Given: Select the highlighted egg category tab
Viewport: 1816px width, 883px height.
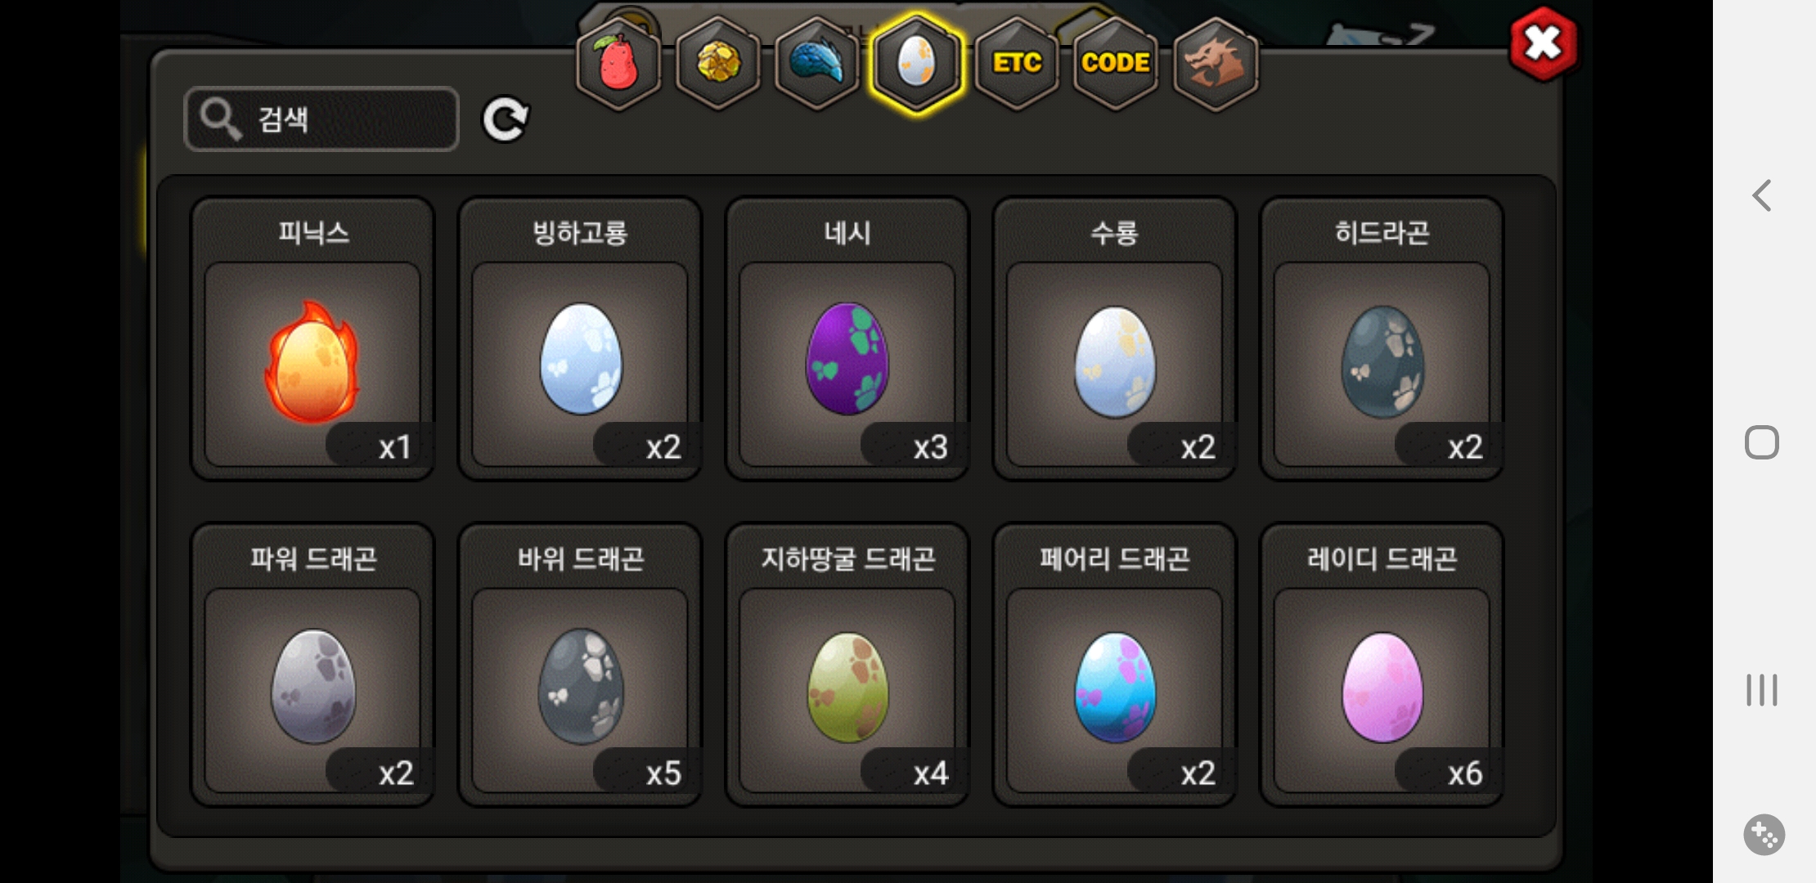Looking at the screenshot, I should [916, 63].
